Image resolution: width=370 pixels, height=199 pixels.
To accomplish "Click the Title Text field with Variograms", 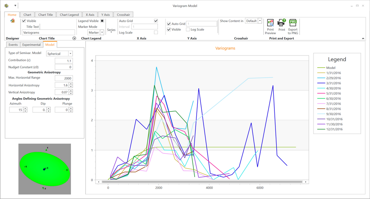I will click(48, 32).
